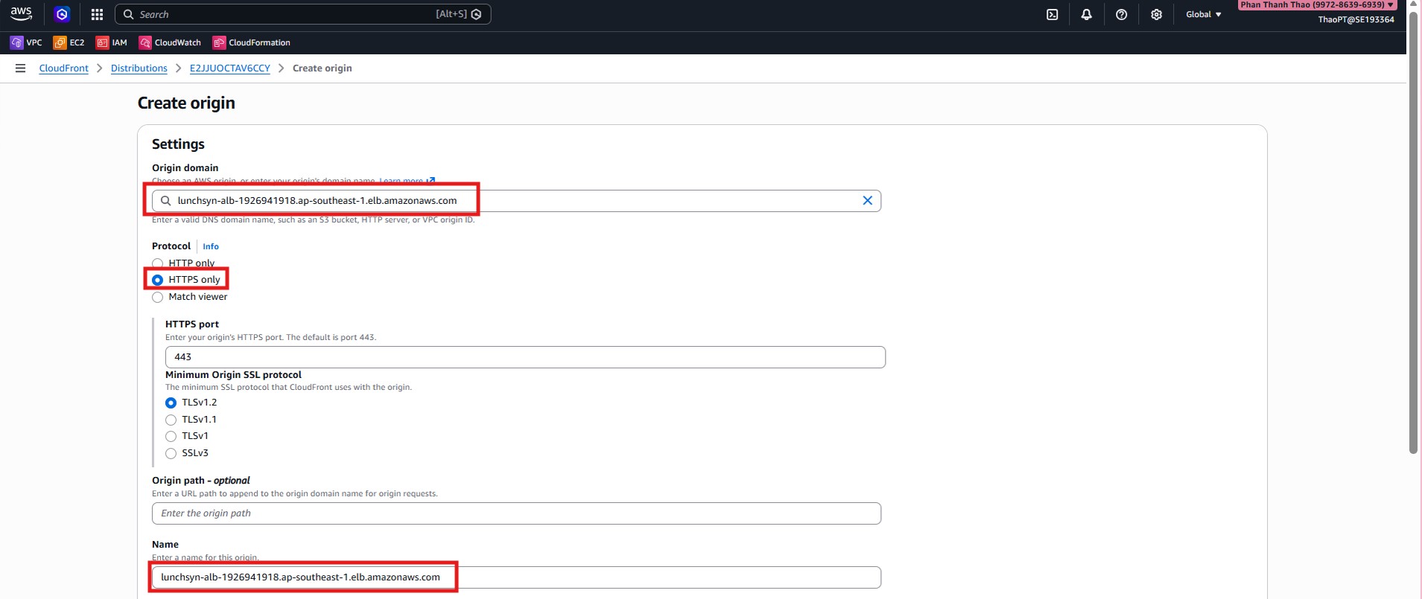Open the settings gear icon
The height and width of the screenshot is (599, 1422).
[x=1156, y=14]
